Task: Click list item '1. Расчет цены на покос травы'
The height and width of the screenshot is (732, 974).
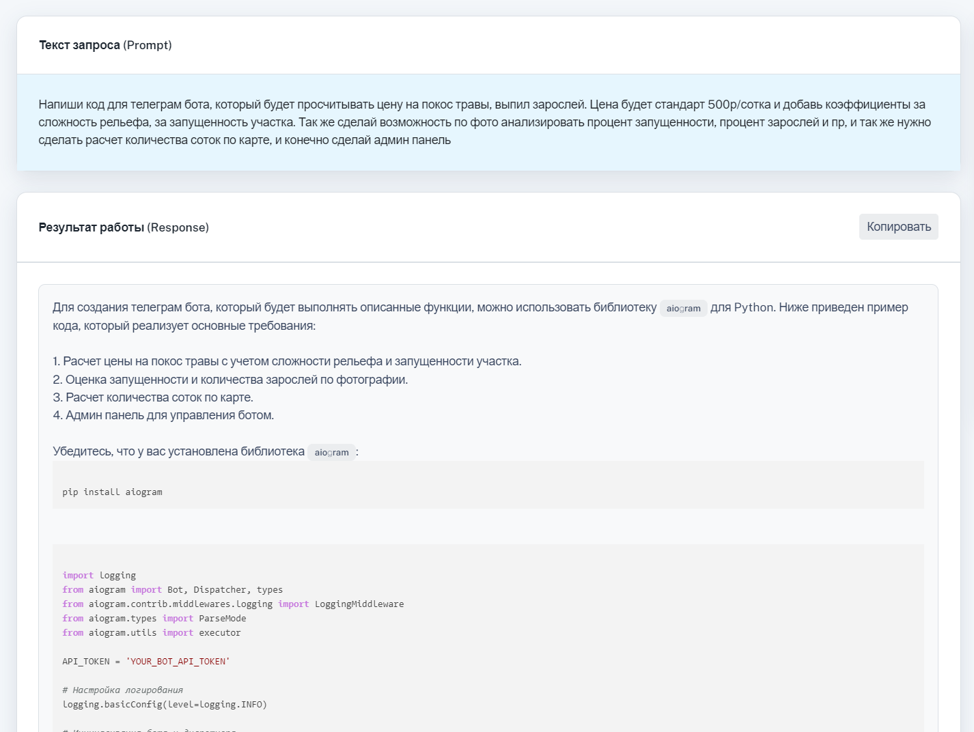Action: [287, 361]
